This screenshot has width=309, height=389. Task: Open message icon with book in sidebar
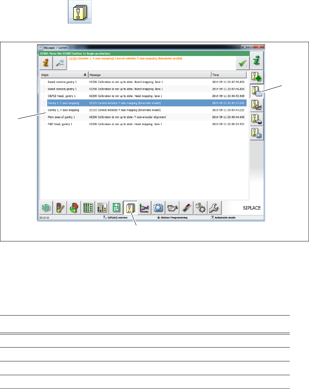pyautogui.click(x=257, y=119)
